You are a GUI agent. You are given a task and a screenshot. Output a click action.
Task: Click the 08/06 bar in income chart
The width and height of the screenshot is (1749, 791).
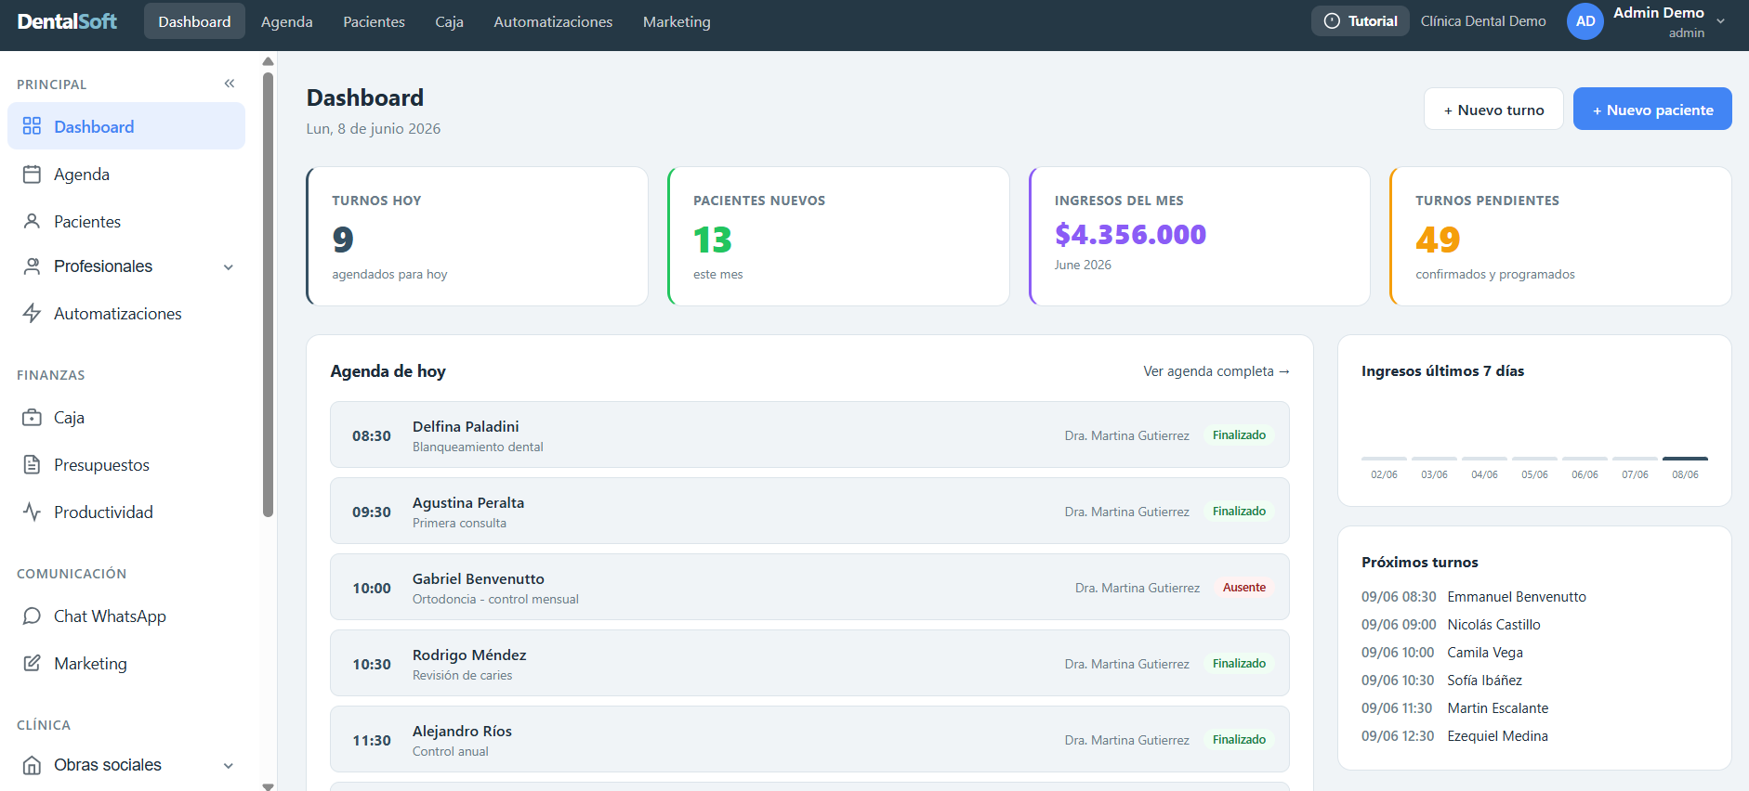click(x=1685, y=459)
